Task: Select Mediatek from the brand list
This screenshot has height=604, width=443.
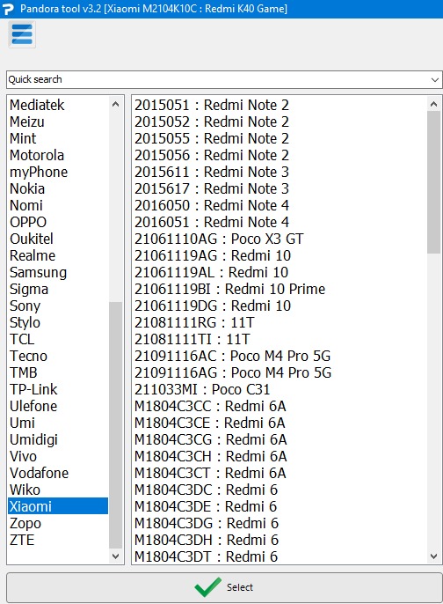Action: pos(37,105)
